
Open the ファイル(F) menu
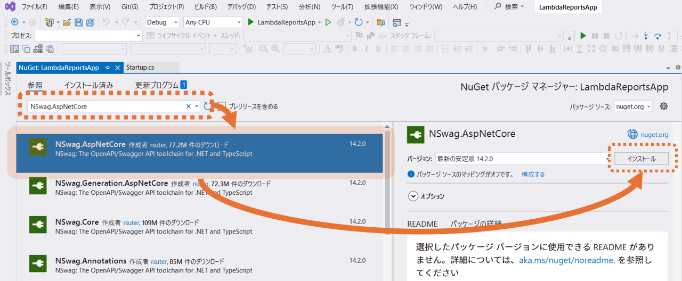pyautogui.click(x=35, y=7)
